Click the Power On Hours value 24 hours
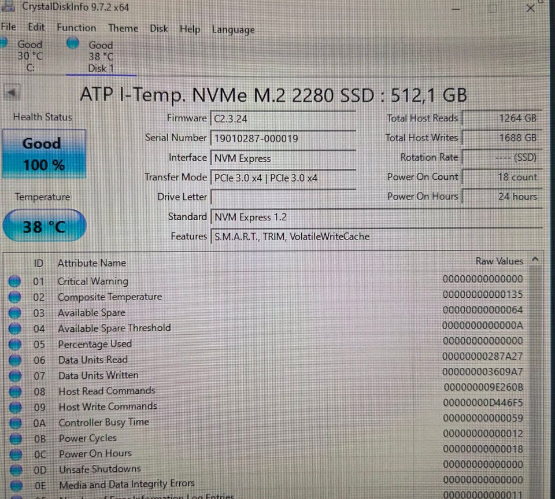 pos(502,197)
